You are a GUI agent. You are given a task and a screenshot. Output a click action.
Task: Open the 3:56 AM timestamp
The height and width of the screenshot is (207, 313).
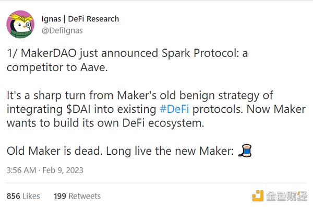point(21,170)
